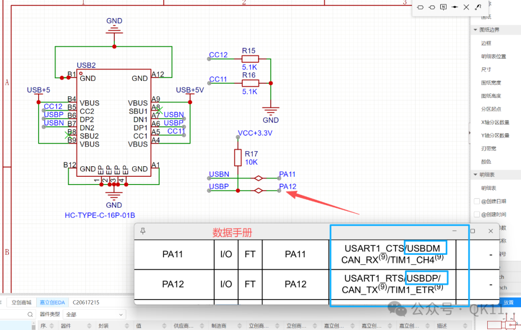
Task: Minimize the 数据手册 datasheet window
Action: click(x=454, y=231)
